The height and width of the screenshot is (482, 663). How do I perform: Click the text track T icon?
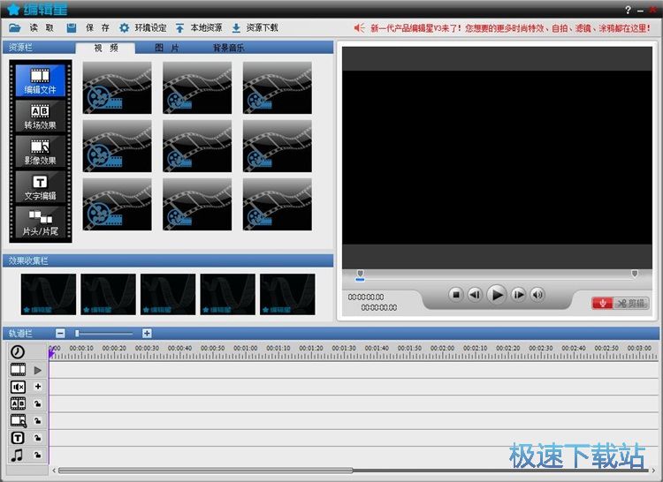pyautogui.click(x=18, y=438)
